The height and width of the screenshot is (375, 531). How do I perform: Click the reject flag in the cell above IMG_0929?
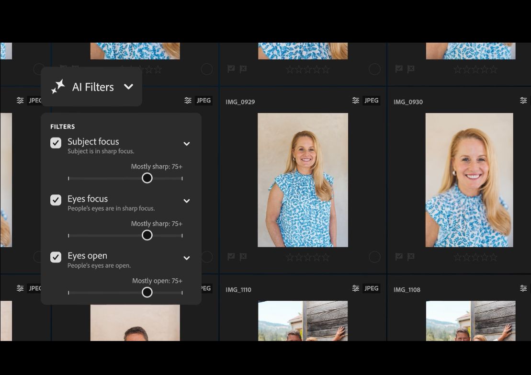tap(243, 69)
